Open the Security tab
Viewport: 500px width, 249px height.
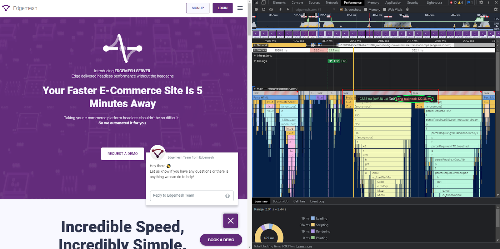tap(412, 2)
